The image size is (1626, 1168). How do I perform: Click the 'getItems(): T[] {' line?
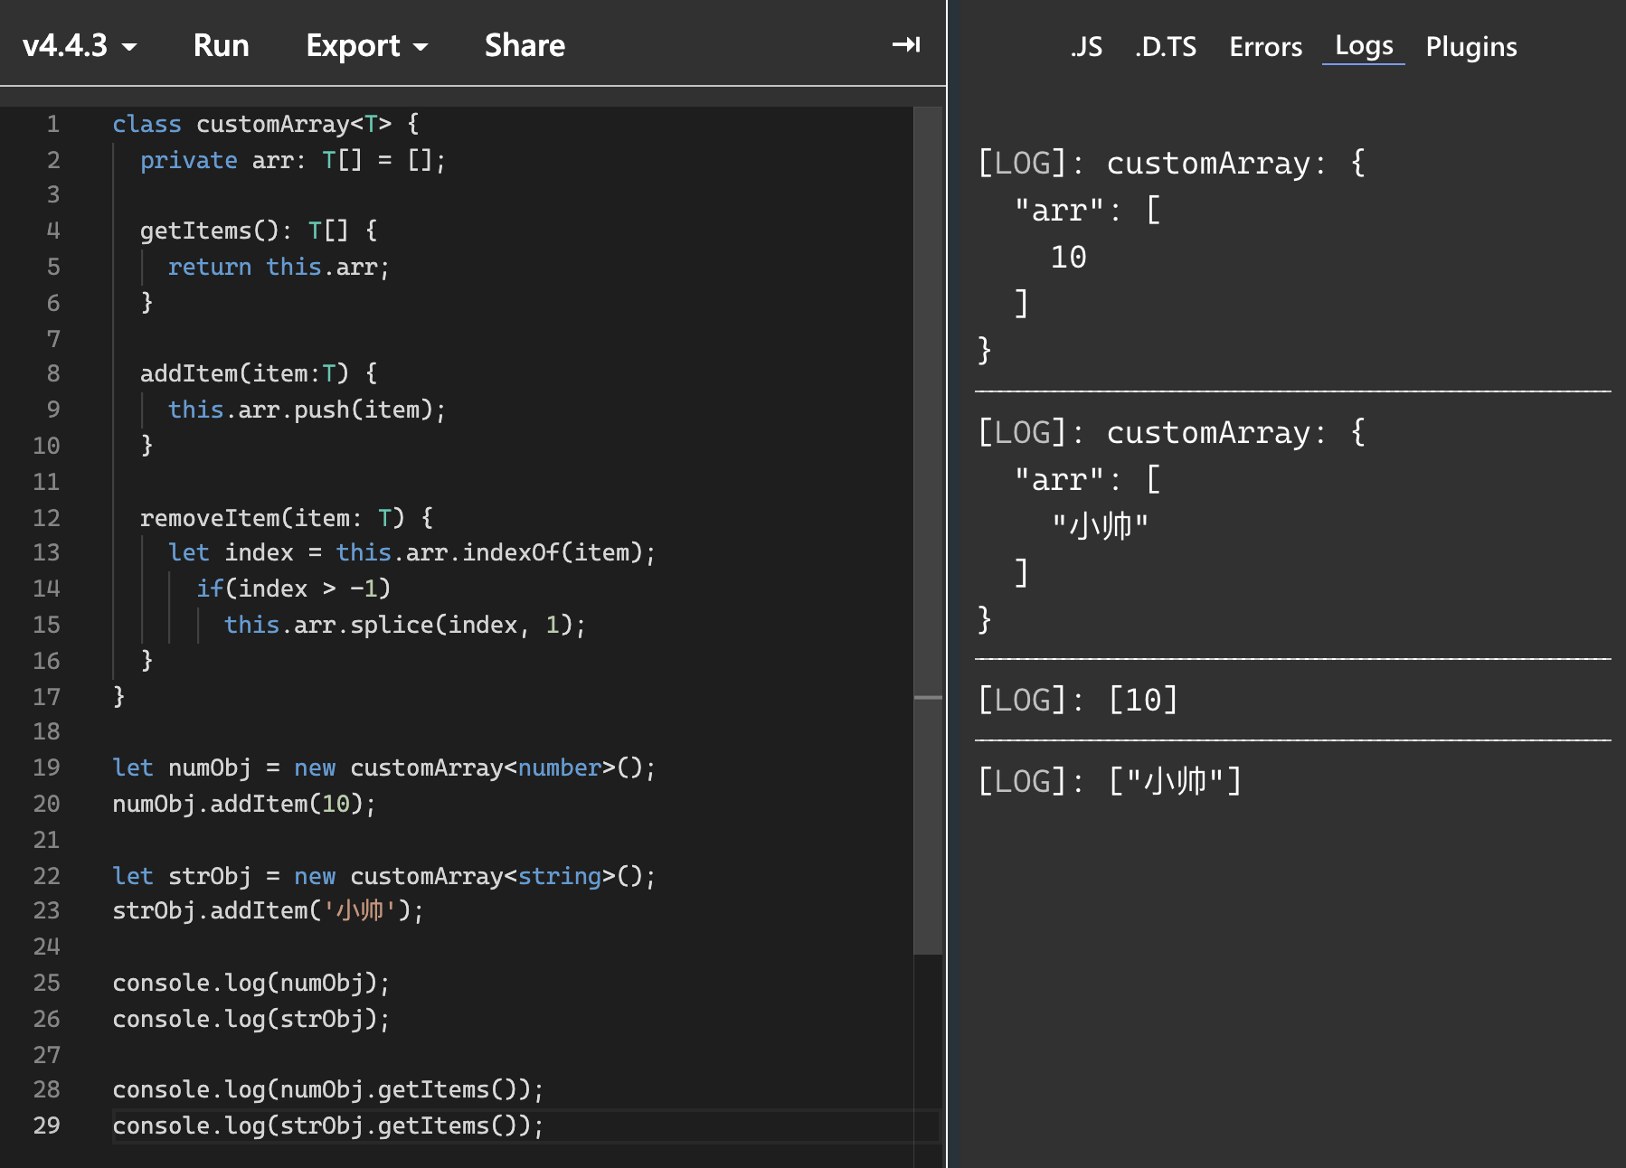pyautogui.click(x=259, y=231)
